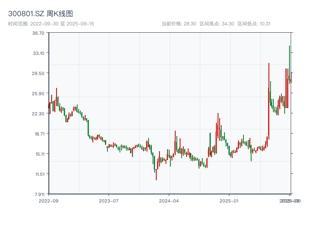Click y-axis label 33.10
The height and width of the screenshot is (242, 323).
[x=39, y=53]
